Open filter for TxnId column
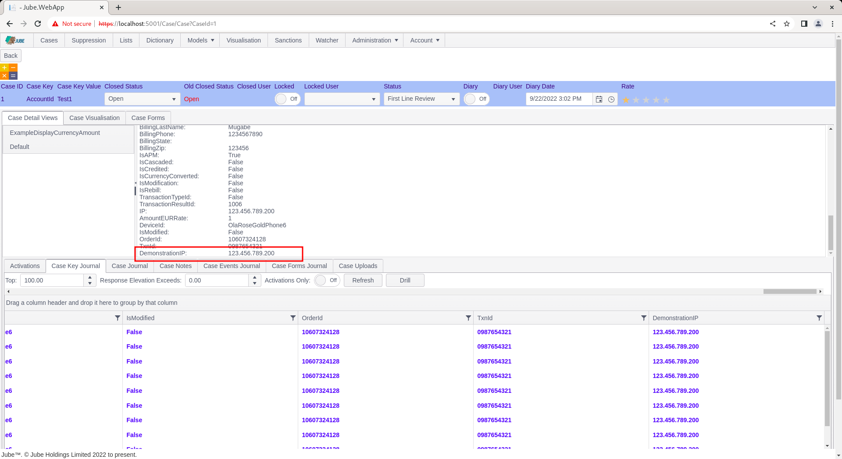The width and height of the screenshot is (842, 459). (644, 318)
